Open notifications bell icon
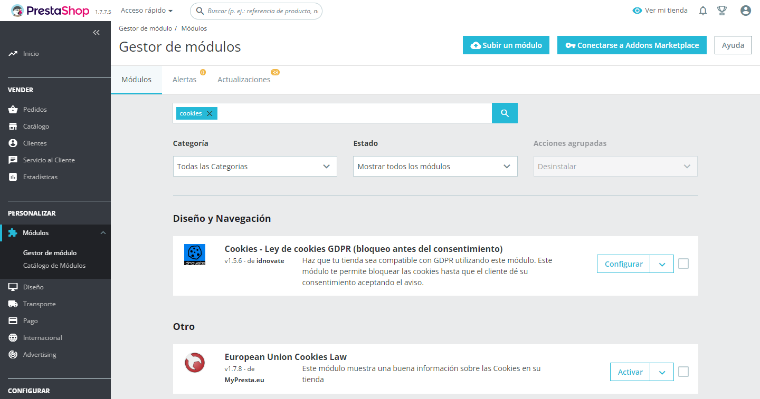Image resolution: width=760 pixels, height=399 pixels. 703,11
